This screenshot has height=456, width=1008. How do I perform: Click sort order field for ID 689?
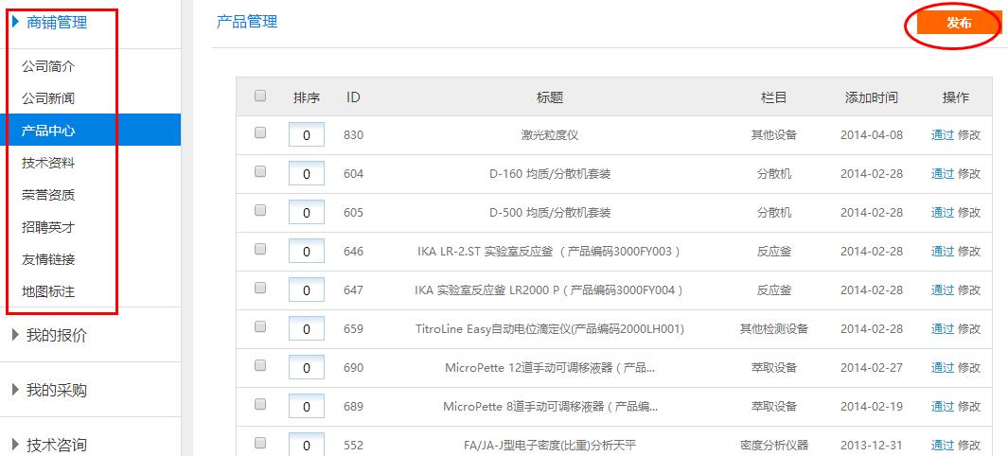point(307,406)
